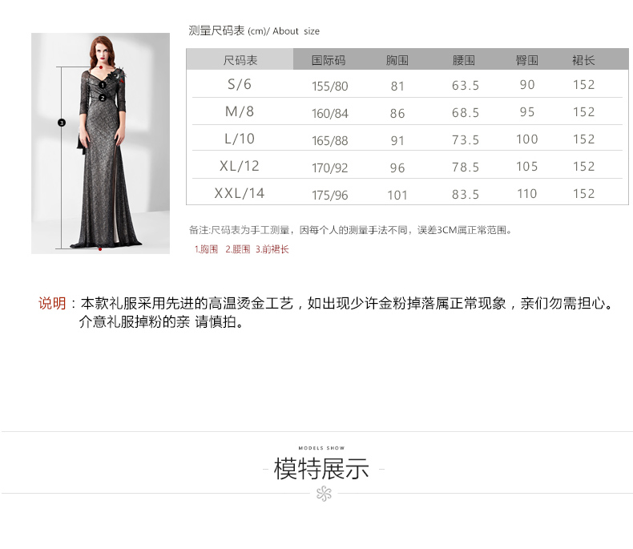Click the 裙长 column header
The width and height of the screenshot is (633, 549).
point(583,60)
